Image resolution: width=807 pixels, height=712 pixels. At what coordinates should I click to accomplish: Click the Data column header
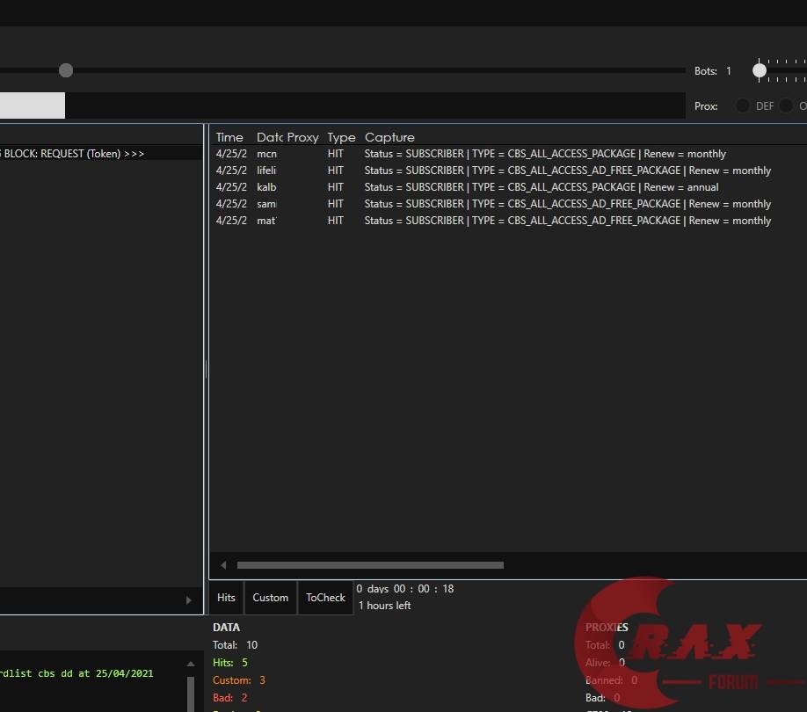[269, 137]
